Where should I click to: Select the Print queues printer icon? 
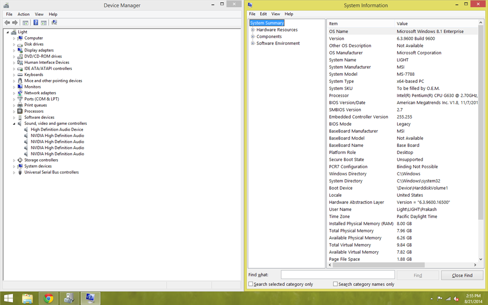tap(20, 105)
